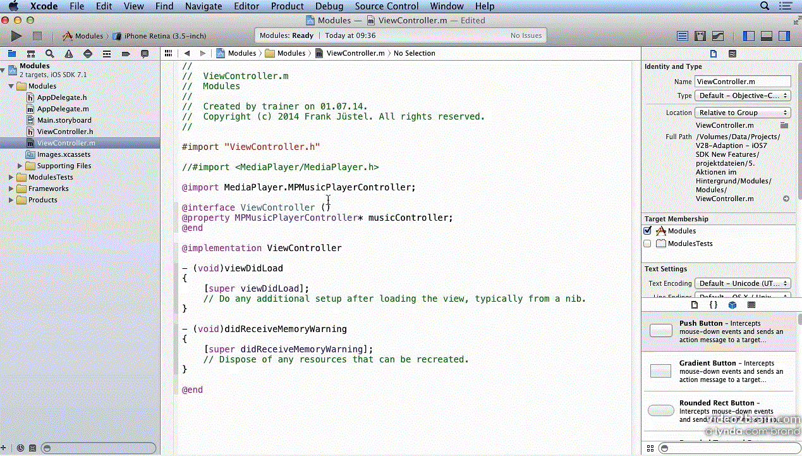Open the Modules scheme selector
802x456 pixels.
click(83, 36)
